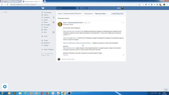169x95 pixels.
Task: Click the Chrome icon in taskbar
Action: (64, 93)
